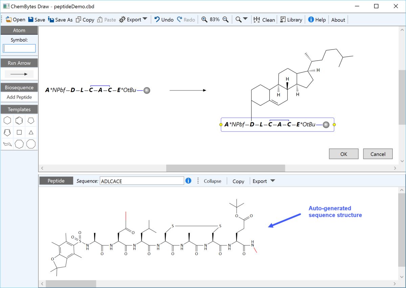The height and width of the screenshot is (288, 406).
Task: Select the Atom panel header
Action: (19, 30)
